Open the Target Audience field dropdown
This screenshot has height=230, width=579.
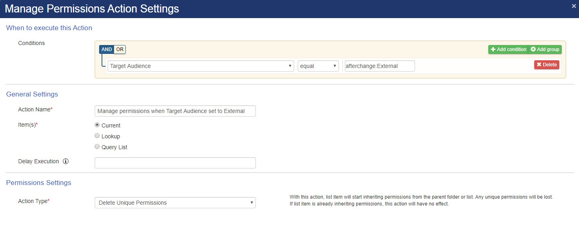(x=201, y=66)
